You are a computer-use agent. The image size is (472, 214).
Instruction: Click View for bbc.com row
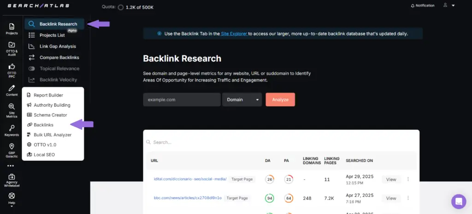pyautogui.click(x=391, y=198)
